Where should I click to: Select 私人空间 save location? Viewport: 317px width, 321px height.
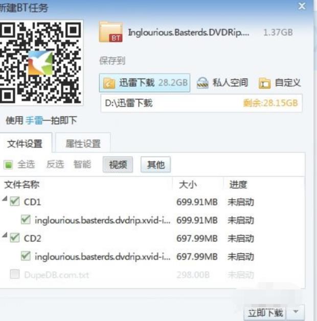[x=222, y=83]
